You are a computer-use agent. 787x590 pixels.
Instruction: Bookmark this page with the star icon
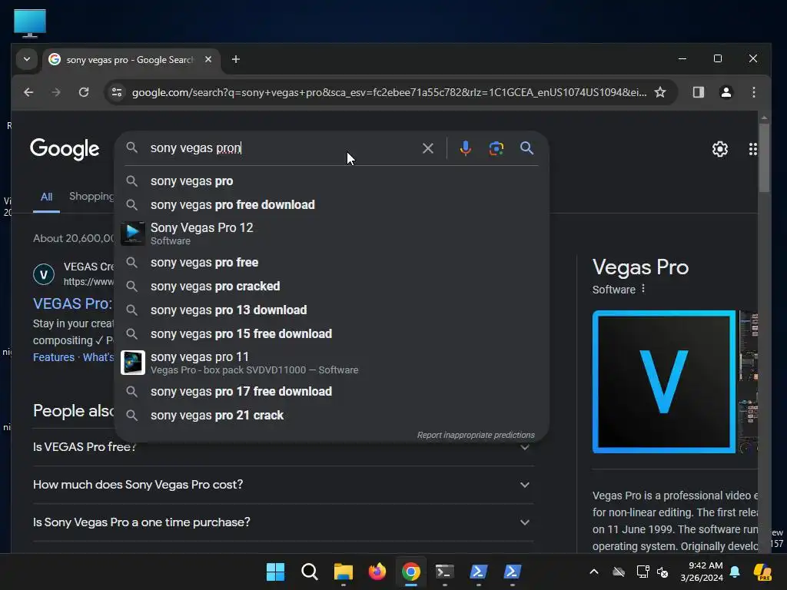(x=660, y=92)
